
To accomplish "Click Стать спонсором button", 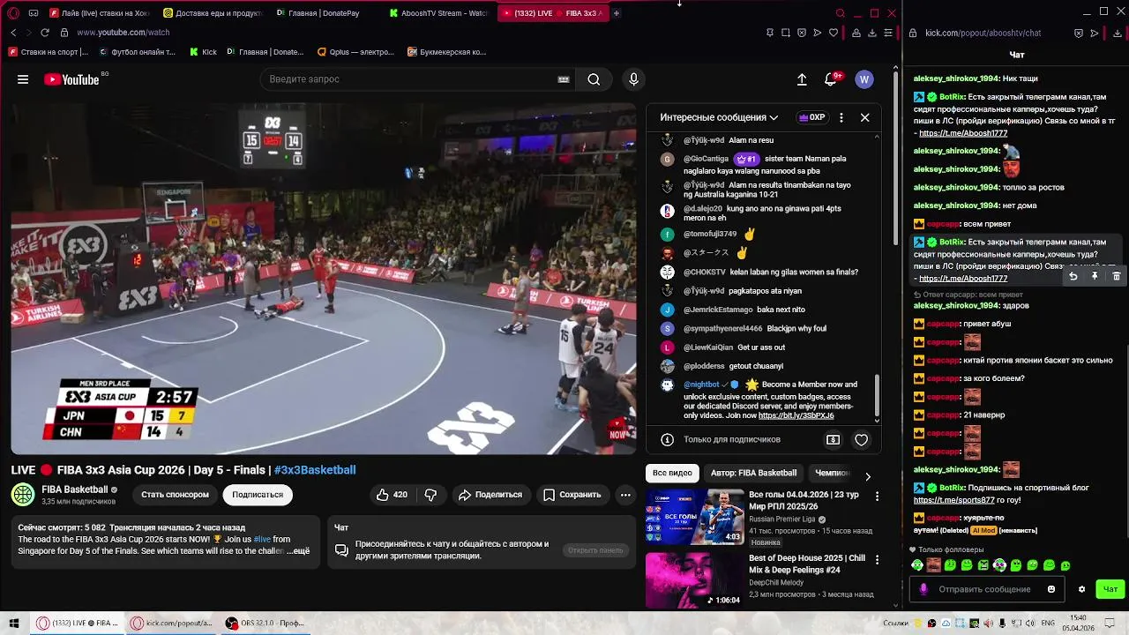I will 175,495.
